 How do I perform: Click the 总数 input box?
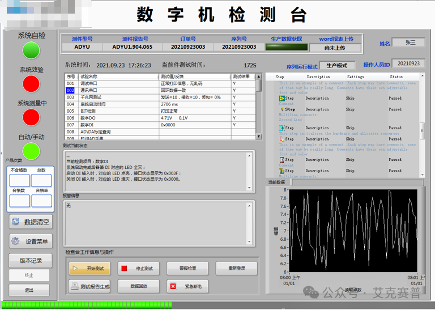[41, 180]
